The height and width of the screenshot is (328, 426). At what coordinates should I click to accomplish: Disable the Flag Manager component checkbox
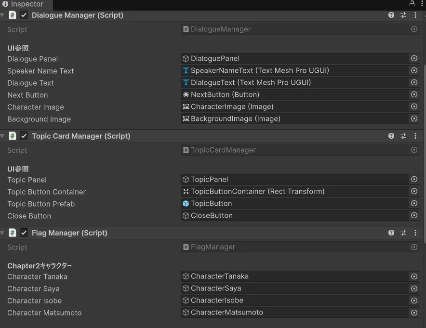(x=24, y=233)
